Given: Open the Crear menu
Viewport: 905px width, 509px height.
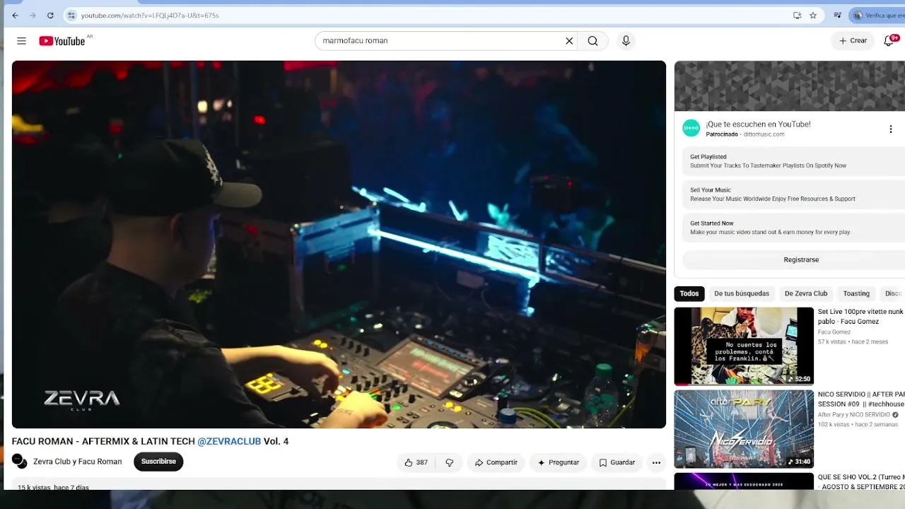Looking at the screenshot, I should click(853, 41).
